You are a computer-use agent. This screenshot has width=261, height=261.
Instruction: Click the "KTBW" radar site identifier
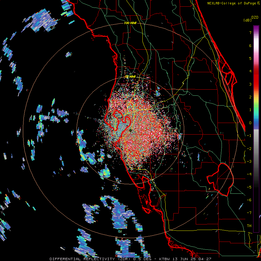[165, 259]
